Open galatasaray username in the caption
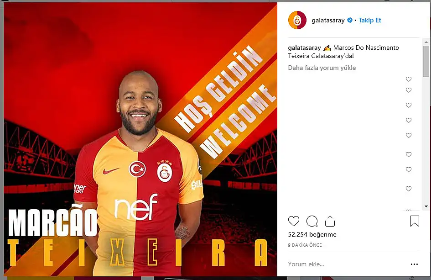 tap(304, 48)
